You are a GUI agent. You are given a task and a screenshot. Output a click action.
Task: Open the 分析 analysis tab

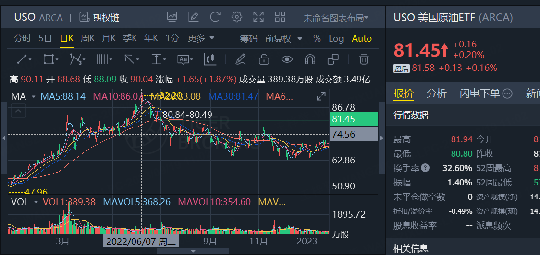pyautogui.click(x=436, y=93)
